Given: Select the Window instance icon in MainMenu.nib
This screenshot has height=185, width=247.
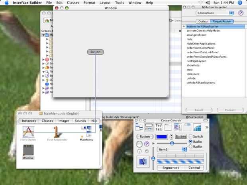Looking at the screenshot, I should pos(28,150).
